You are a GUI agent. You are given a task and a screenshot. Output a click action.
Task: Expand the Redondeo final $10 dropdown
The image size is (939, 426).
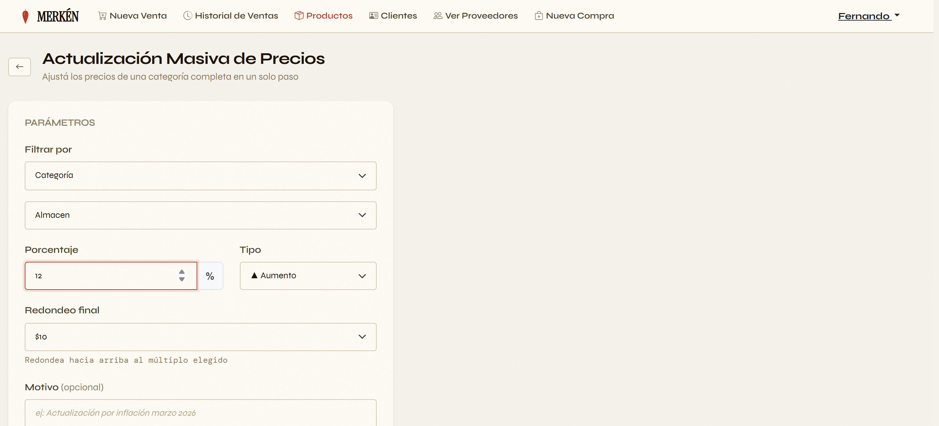(200, 337)
